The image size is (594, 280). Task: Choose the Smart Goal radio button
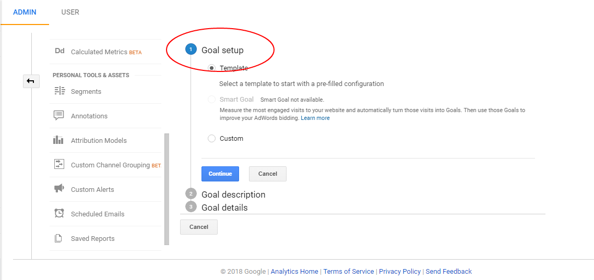[211, 99]
